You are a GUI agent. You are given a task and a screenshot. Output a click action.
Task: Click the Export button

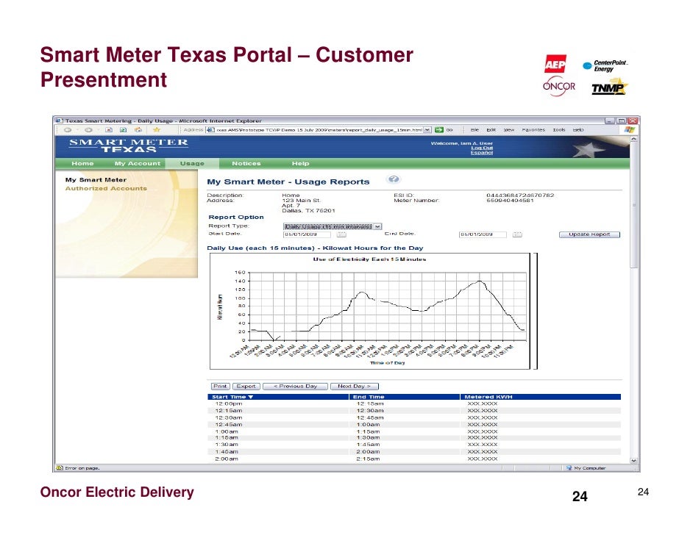(246, 387)
